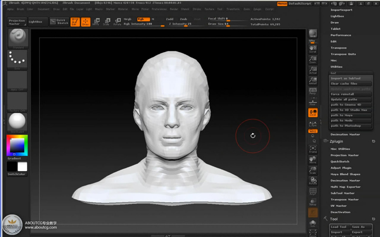Enable Zsub mode
The width and height of the screenshot is (380, 237).
pos(184,19)
